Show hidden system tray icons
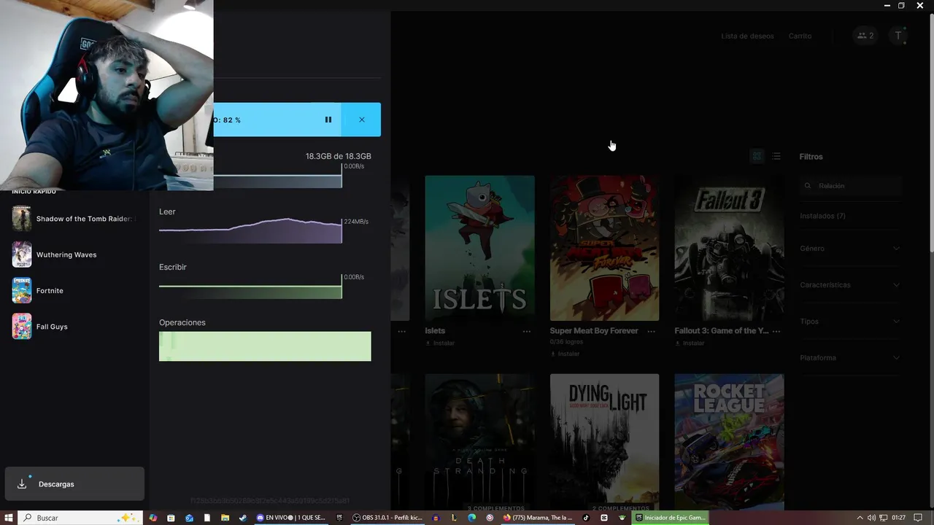 point(860,518)
